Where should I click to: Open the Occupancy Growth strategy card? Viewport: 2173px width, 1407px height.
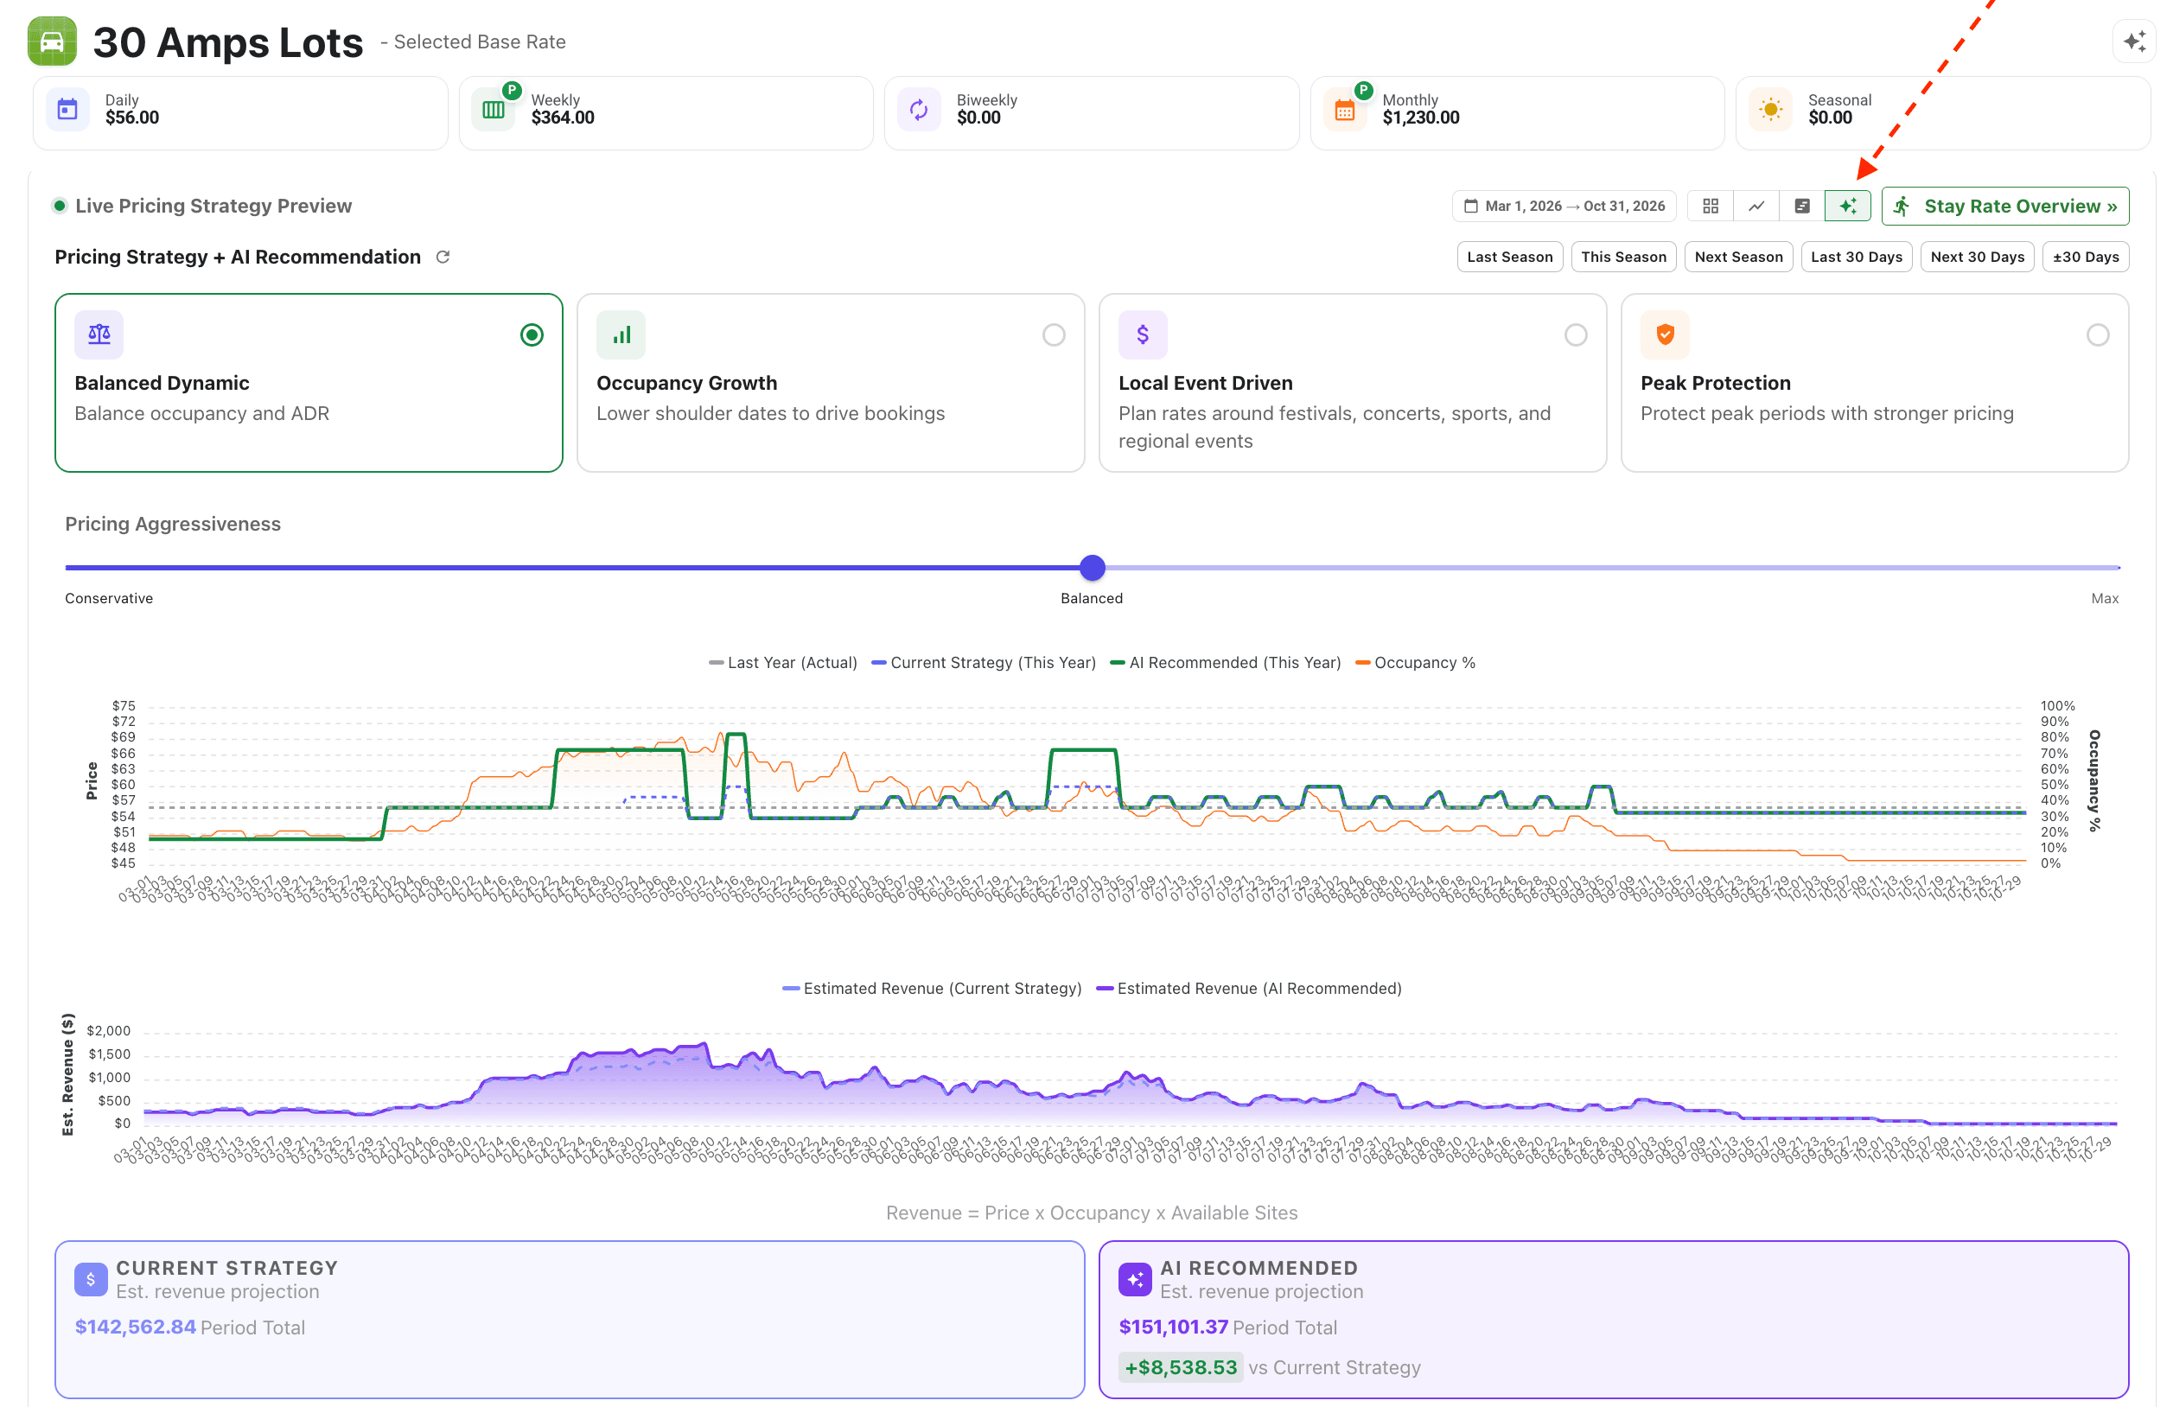coord(830,383)
